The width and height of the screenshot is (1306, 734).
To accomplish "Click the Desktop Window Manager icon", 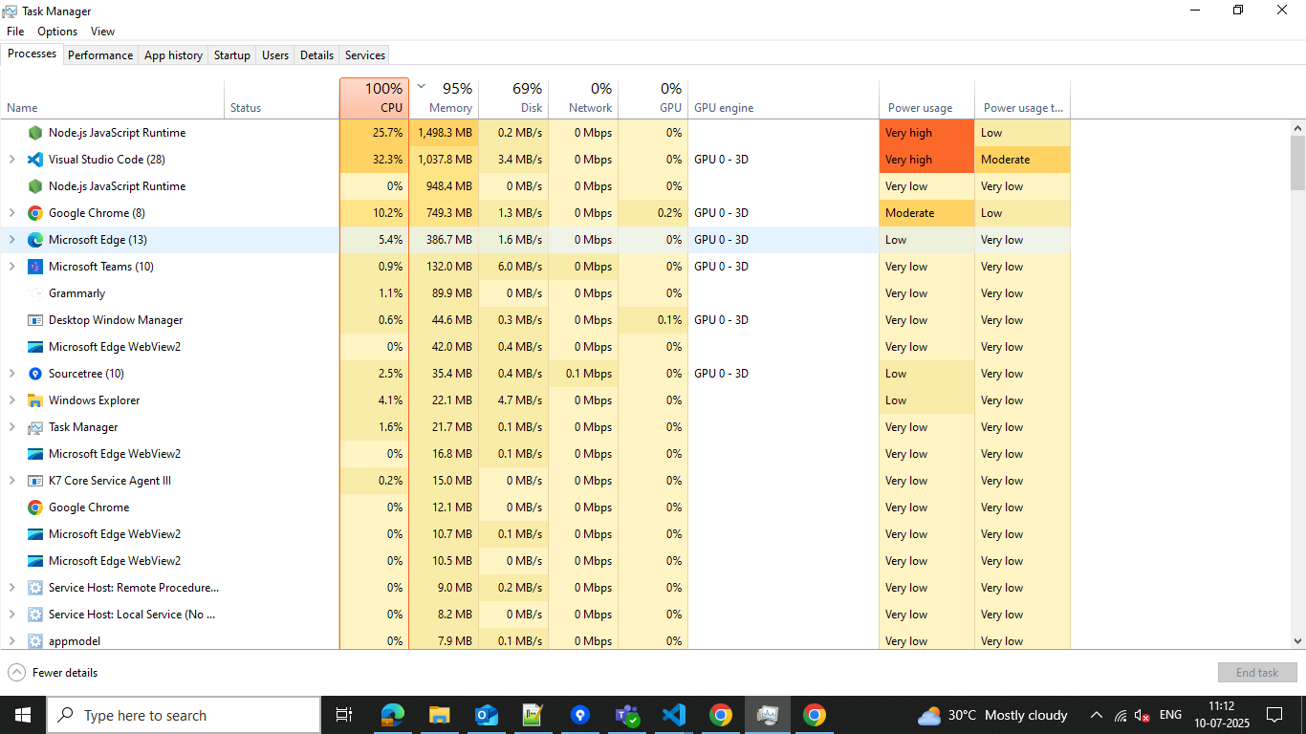I will click(35, 320).
